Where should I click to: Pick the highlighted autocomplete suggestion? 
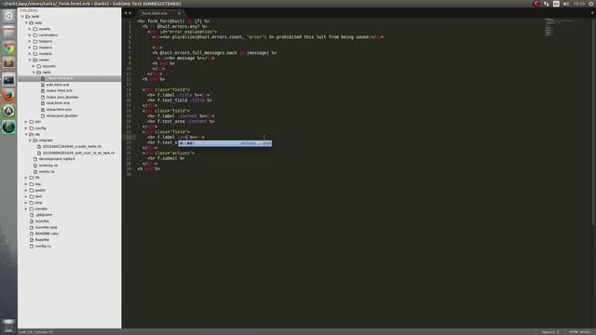[225, 143]
